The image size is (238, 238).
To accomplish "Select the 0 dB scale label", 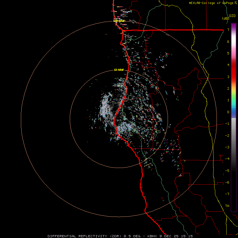I will pos(228,112).
